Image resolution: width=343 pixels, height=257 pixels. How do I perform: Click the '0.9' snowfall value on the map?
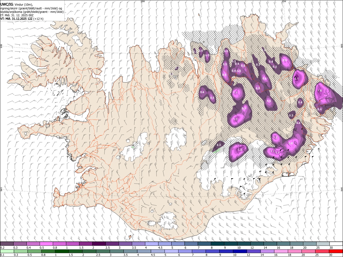(x=285, y=60)
